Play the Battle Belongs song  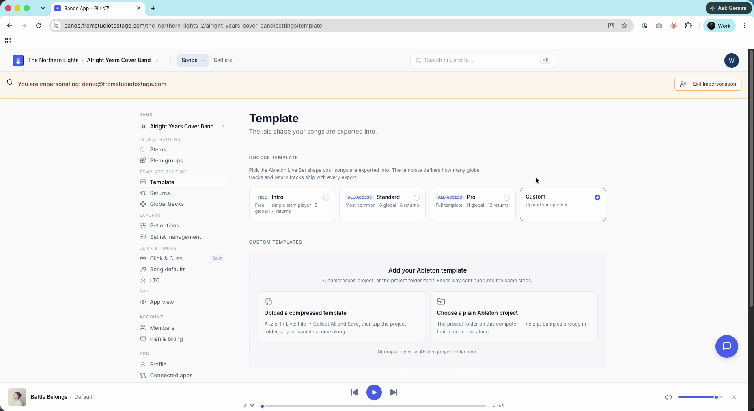coord(374,392)
